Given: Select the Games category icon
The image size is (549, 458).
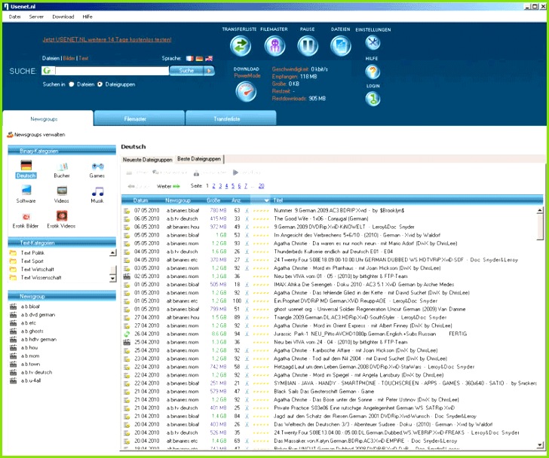Looking at the screenshot, I should click(97, 166).
